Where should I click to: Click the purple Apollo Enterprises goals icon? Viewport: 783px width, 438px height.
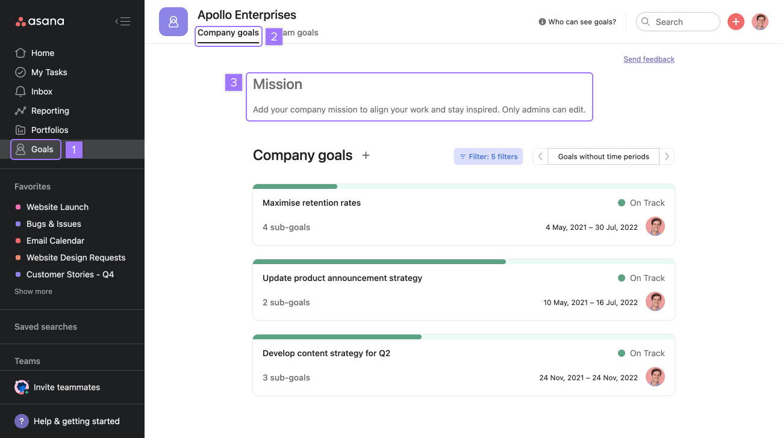pos(173,22)
